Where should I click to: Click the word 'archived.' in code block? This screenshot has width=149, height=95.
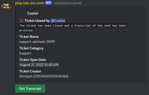pyautogui.click(x=27, y=30)
